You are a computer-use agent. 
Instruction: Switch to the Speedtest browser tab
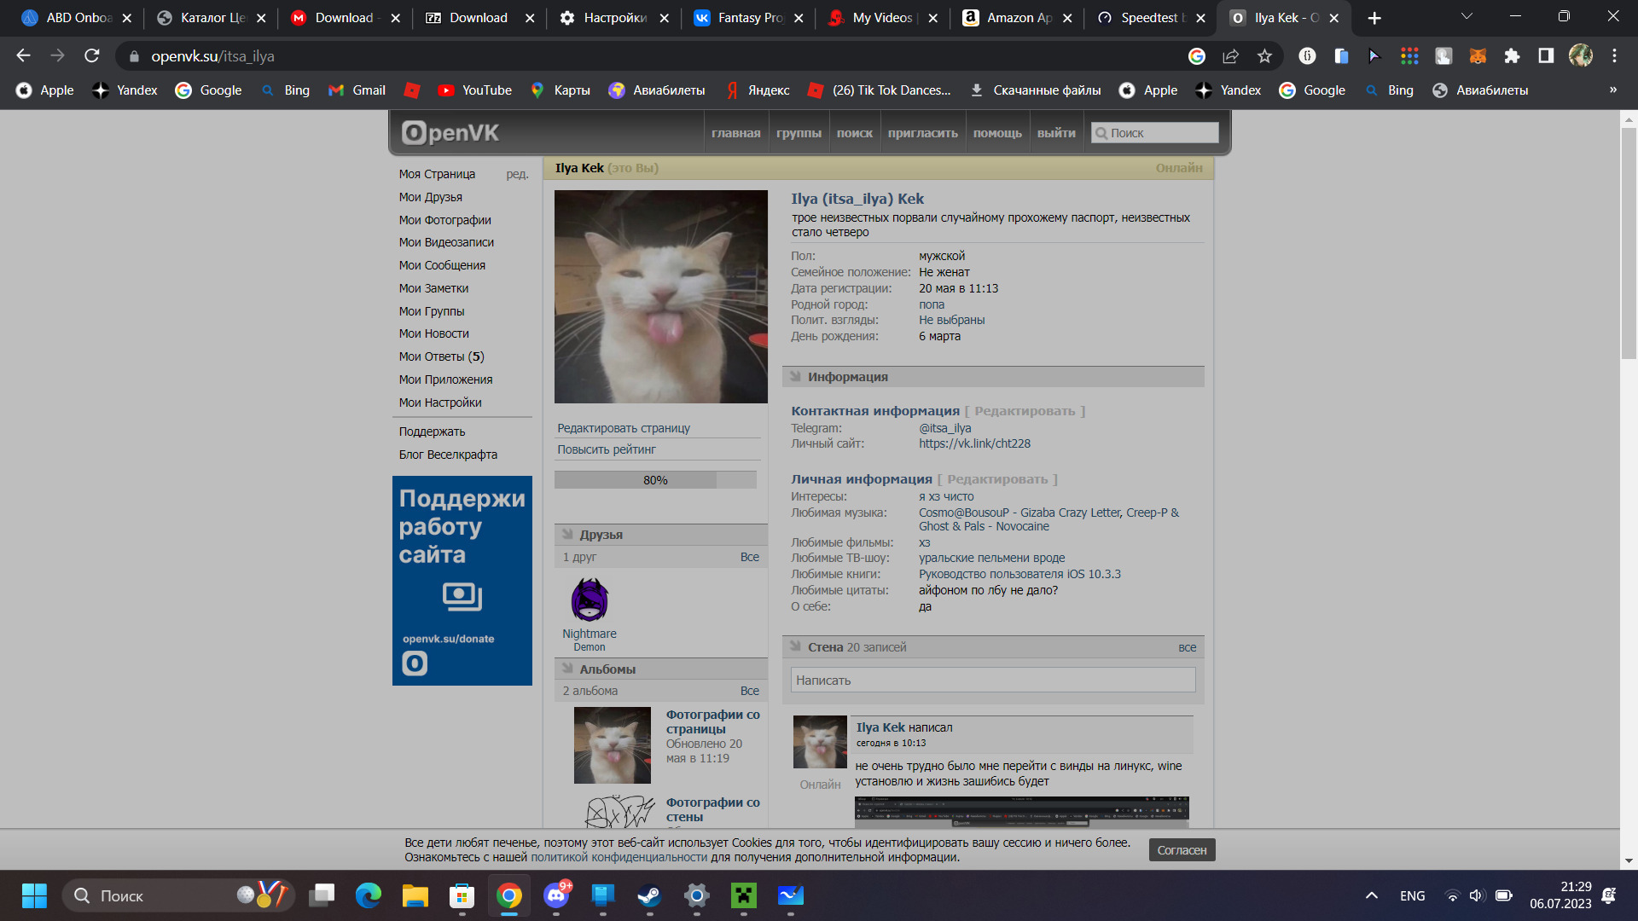1147,18
